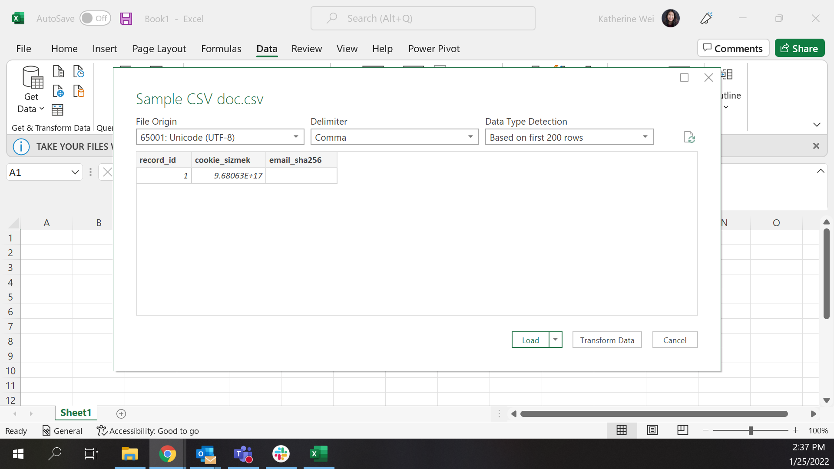Image resolution: width=834 pixels, height=469 pixels.
Task: Switch to Page Layout view button
Action: [652, 430]
